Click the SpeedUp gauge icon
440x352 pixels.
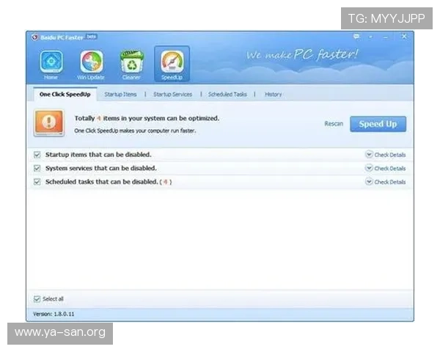pyautogui.click(x=172, y=62)
